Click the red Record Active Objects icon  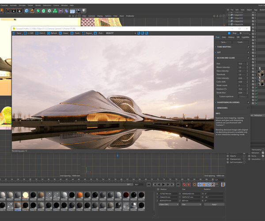pos(184,184)
